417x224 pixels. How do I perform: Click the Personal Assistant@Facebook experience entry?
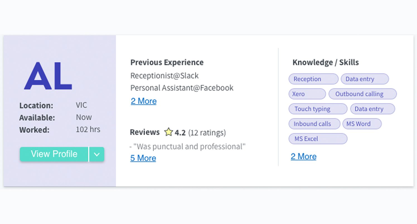coord(182,88)
